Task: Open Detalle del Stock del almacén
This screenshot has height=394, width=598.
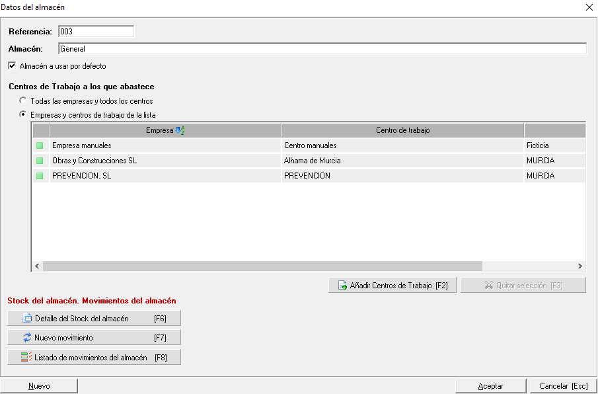Action: coord(94,318)
